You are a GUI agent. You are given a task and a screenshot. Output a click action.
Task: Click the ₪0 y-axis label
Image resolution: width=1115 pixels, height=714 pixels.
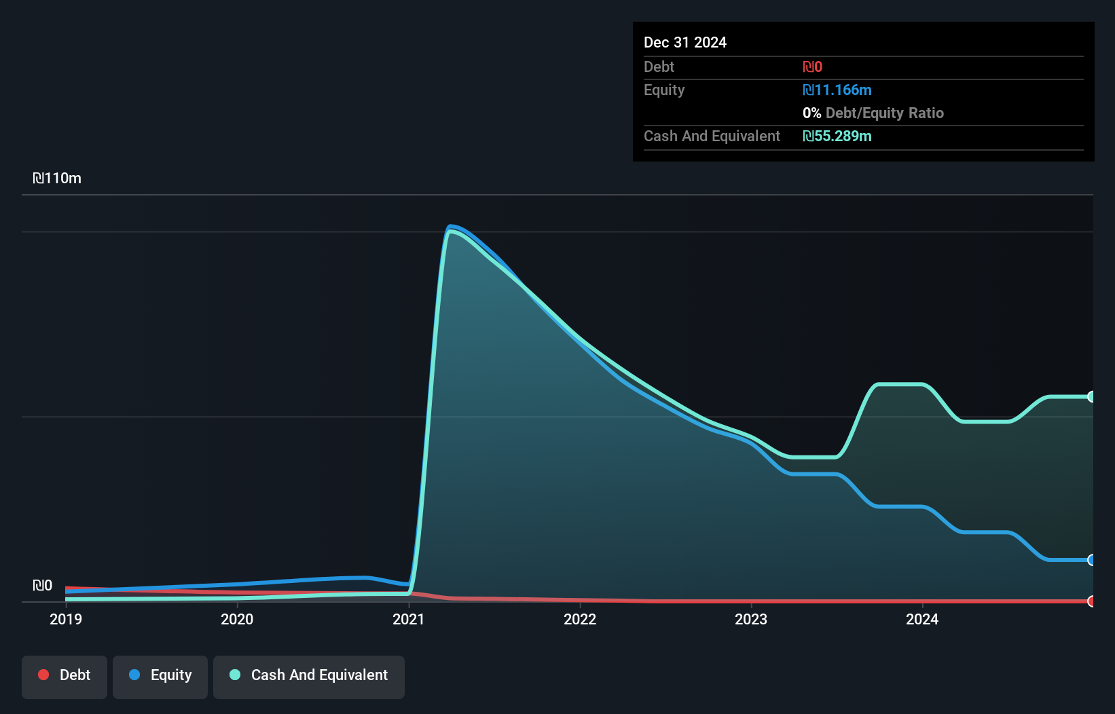(x=42, y=586)
